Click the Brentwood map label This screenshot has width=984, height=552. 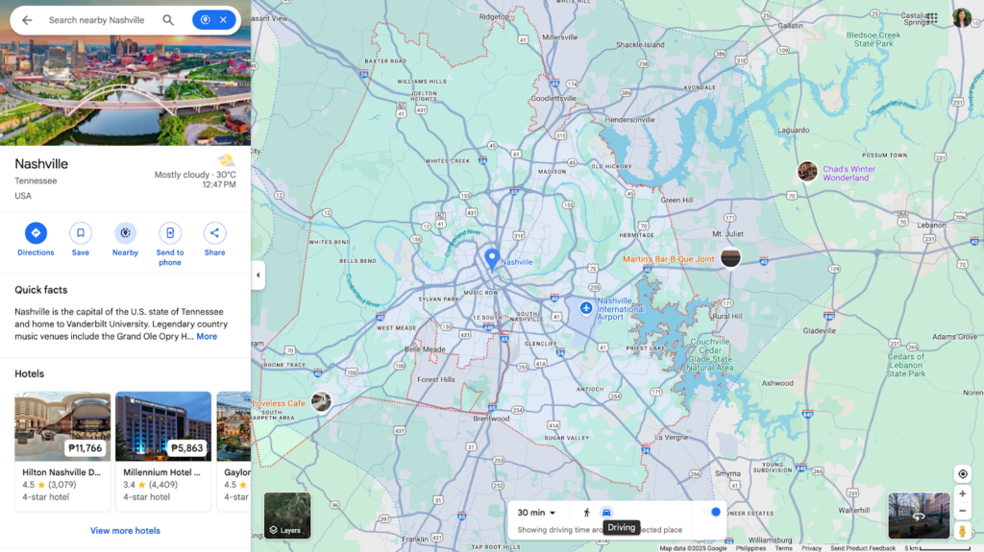coord(491,419)
